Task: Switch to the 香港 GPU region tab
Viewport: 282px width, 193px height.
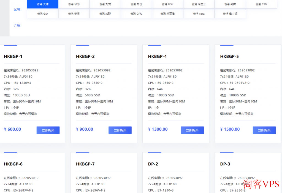Action: pos(136,14)
